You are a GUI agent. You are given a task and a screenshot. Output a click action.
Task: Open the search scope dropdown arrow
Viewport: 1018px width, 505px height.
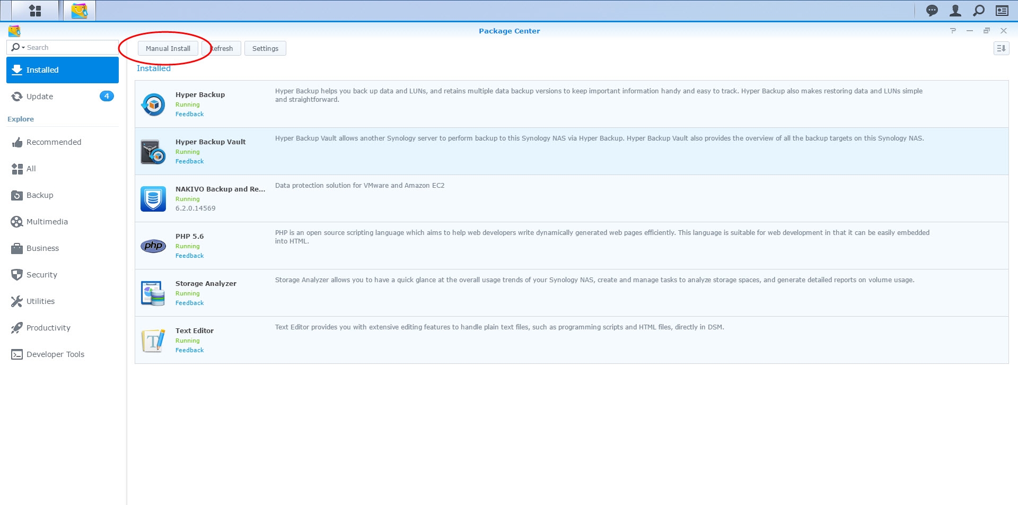[x=23, y=47]
